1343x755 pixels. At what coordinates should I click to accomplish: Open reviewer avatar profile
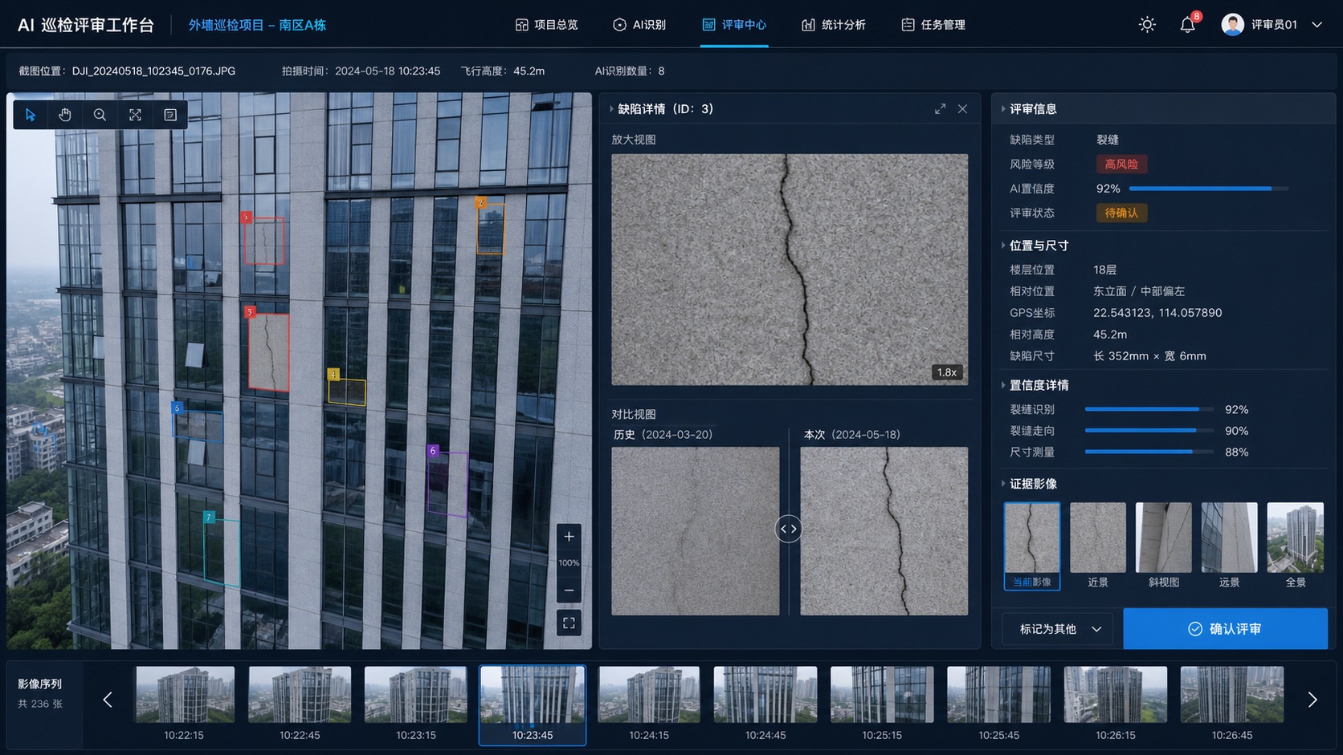(x=1232, y=25)
